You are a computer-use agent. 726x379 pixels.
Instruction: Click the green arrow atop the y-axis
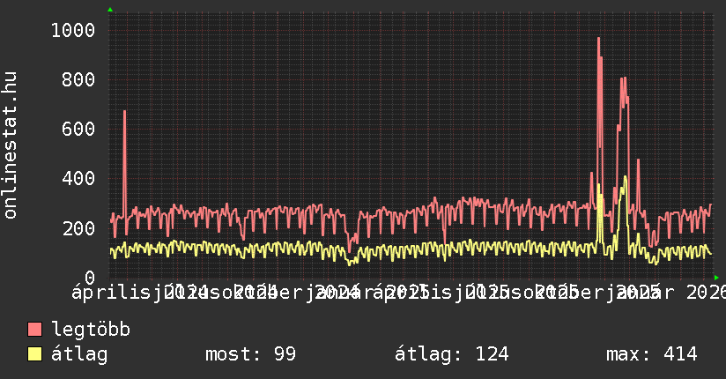click(110, 10)
